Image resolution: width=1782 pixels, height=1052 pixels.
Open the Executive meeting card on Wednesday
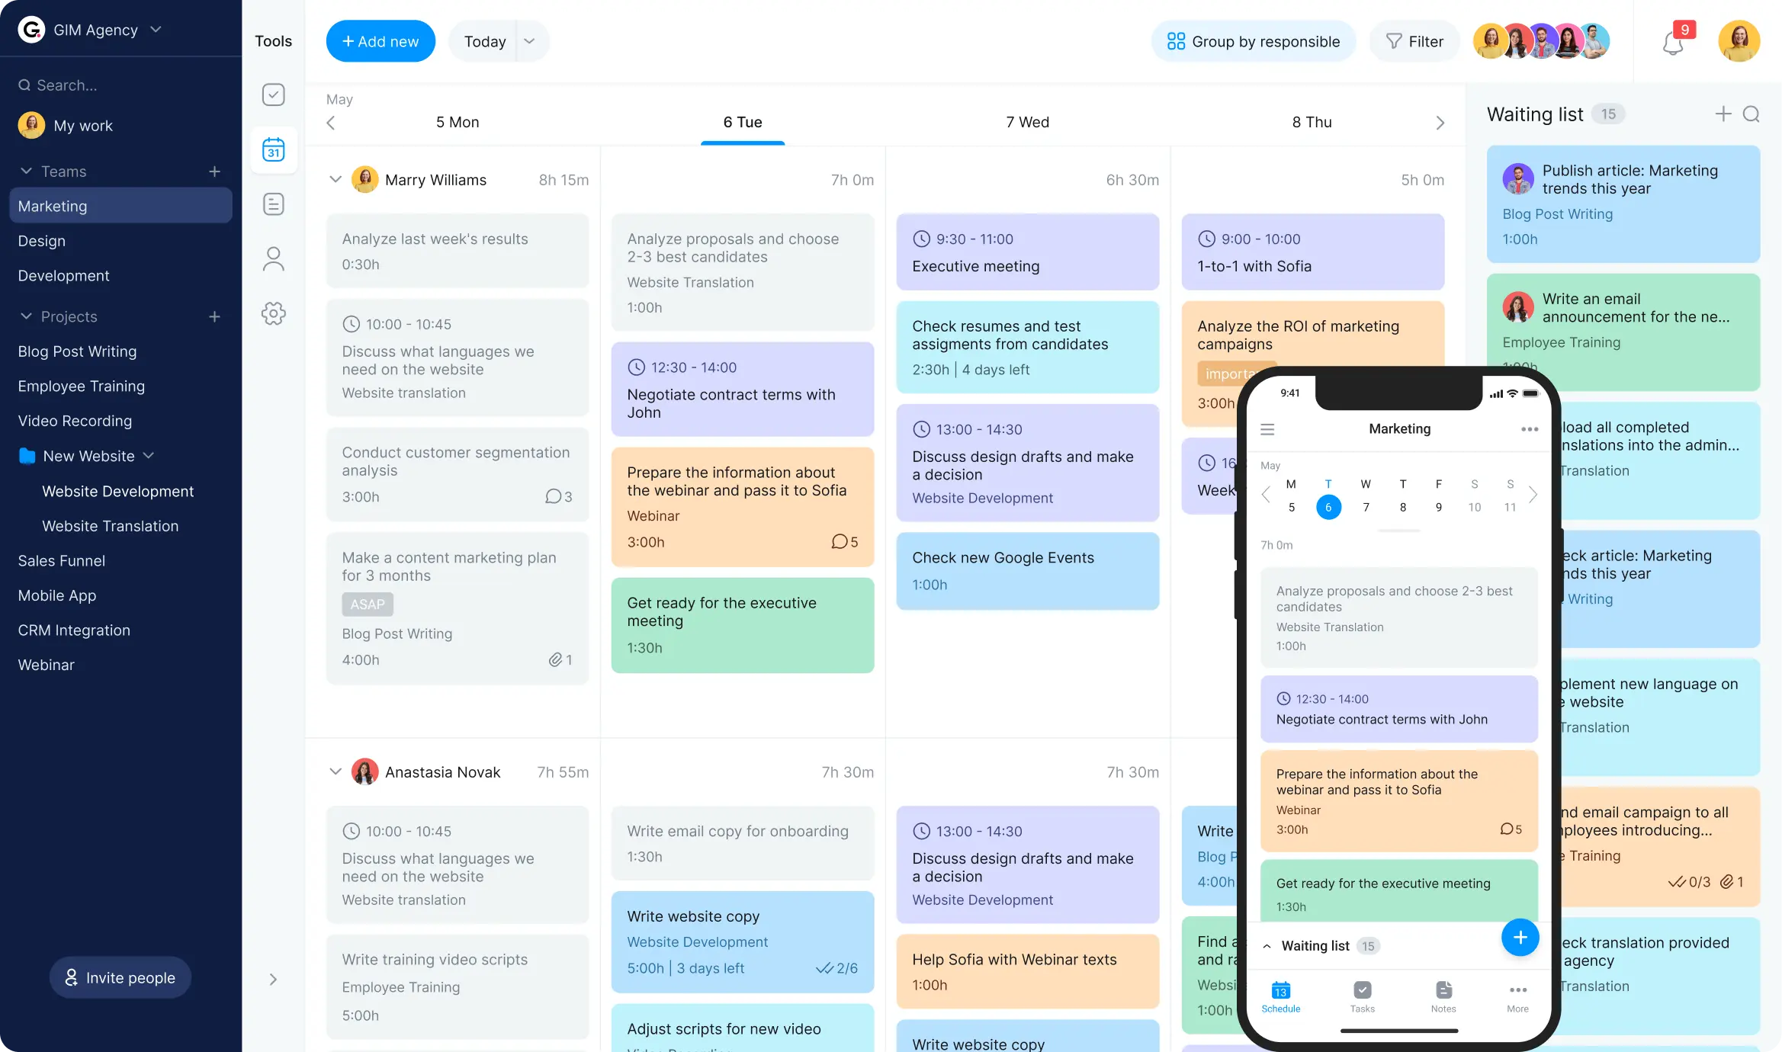1027,252
